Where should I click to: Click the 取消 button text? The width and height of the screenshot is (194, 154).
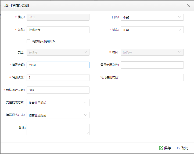tap(185, 148)
